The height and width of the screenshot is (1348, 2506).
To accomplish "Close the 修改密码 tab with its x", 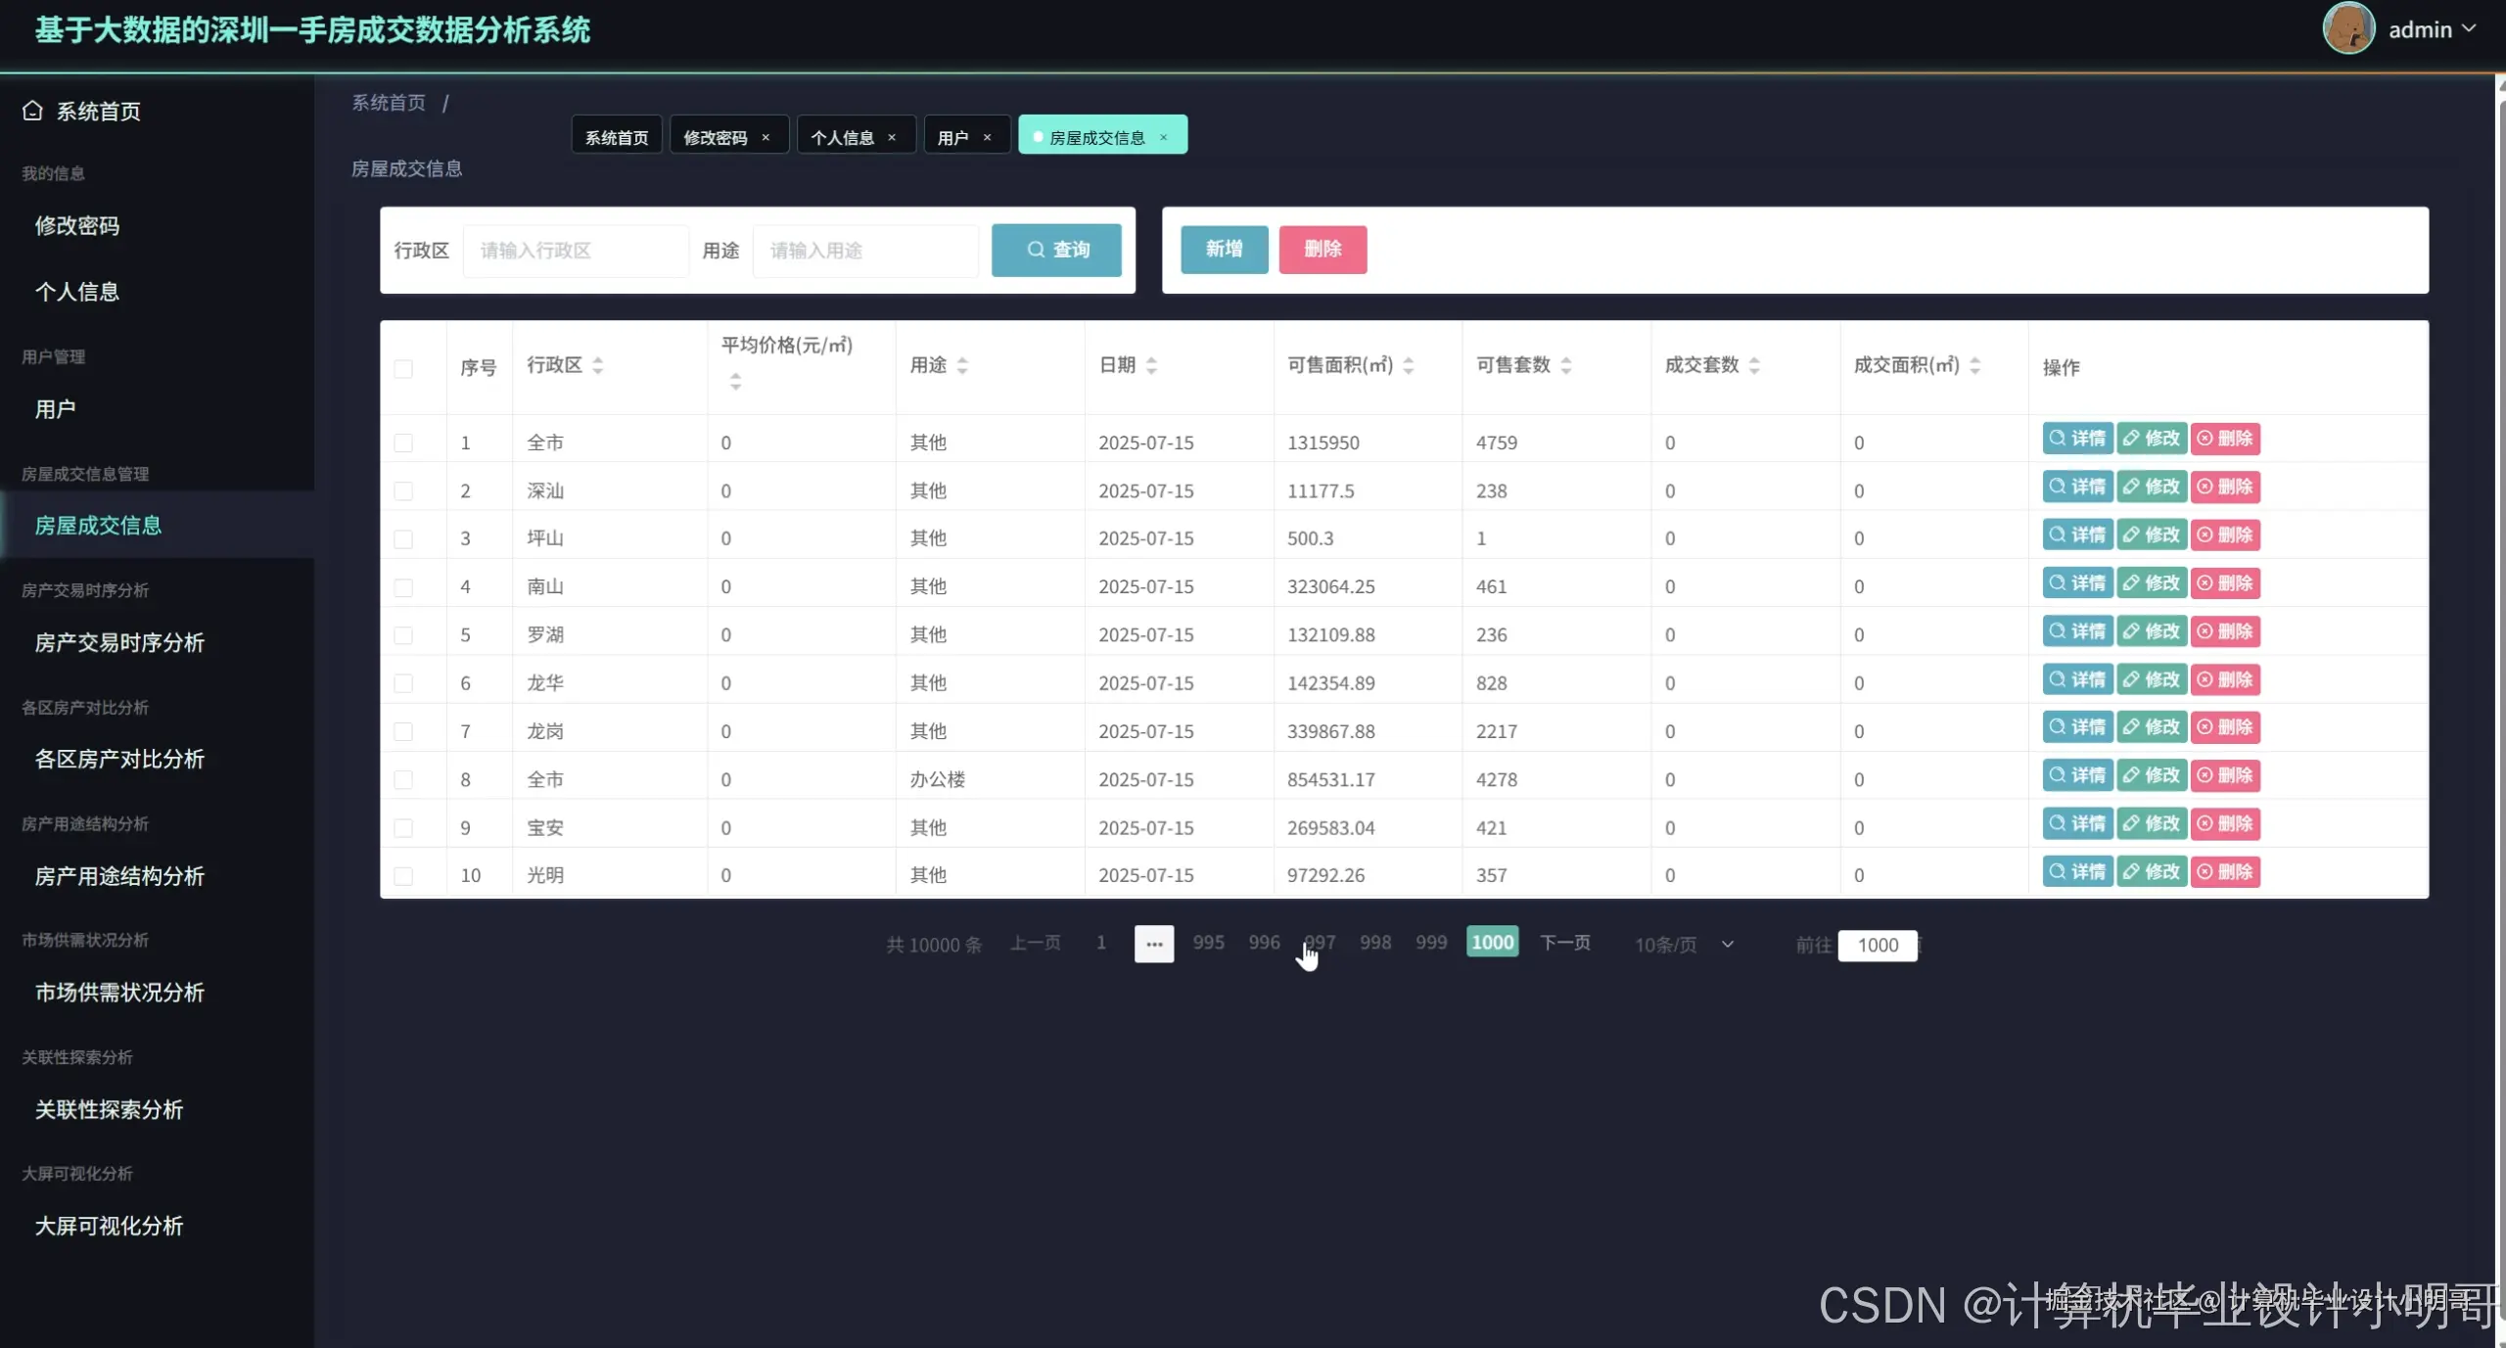I will click(766, 137).
